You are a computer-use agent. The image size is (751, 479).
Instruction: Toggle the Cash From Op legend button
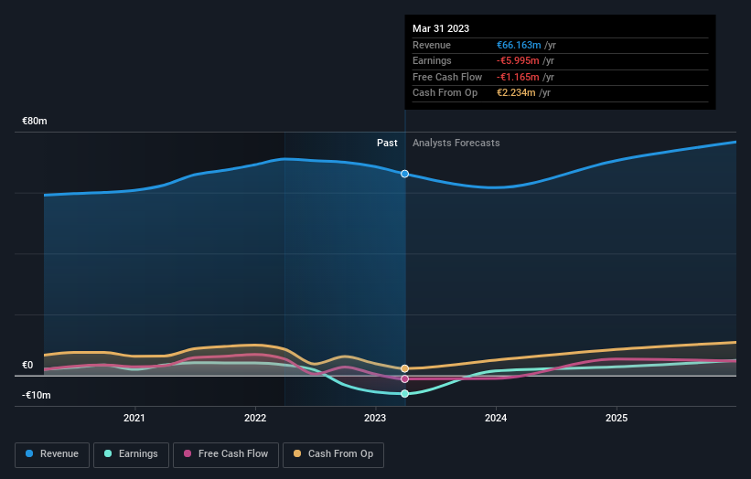point(333,454)
